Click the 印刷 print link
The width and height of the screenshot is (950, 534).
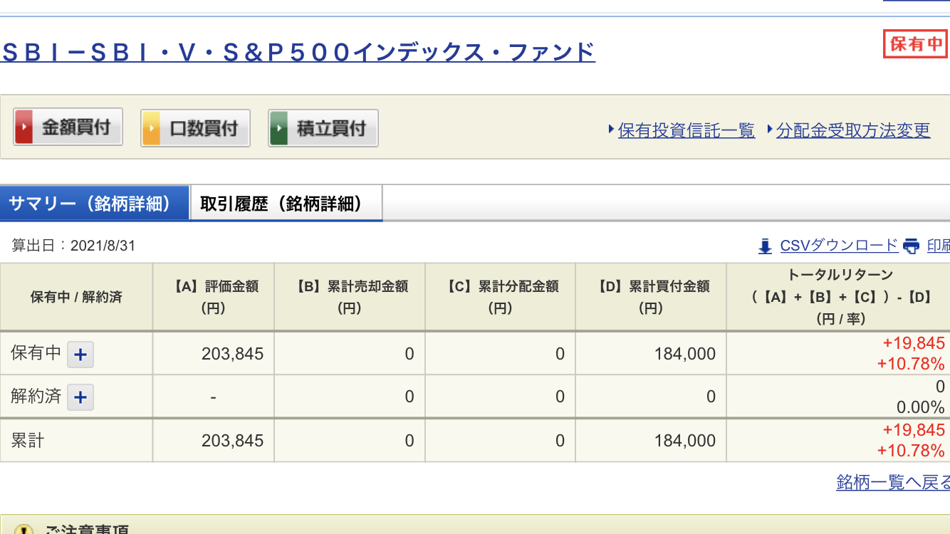(939, 246)
